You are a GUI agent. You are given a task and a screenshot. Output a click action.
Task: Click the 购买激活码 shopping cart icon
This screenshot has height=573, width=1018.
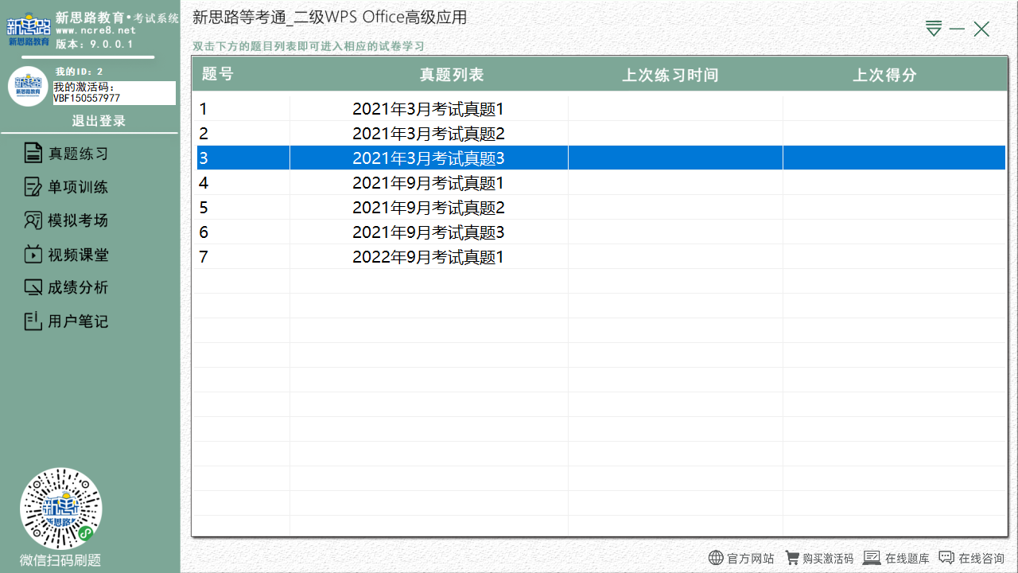click(x=792, y=558)
